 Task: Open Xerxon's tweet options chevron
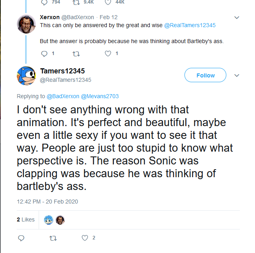[236, 18]
